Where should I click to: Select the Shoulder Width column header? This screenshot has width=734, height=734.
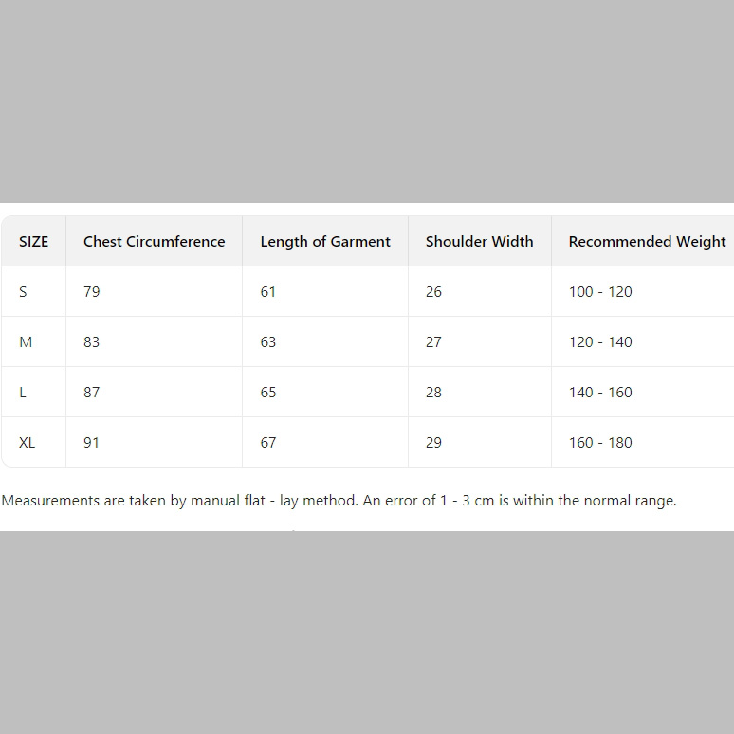point(479,242)
